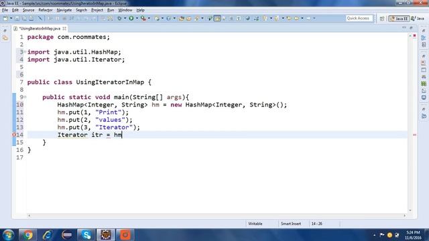Open the New Java Class dropdown arrow

[174, 18]
